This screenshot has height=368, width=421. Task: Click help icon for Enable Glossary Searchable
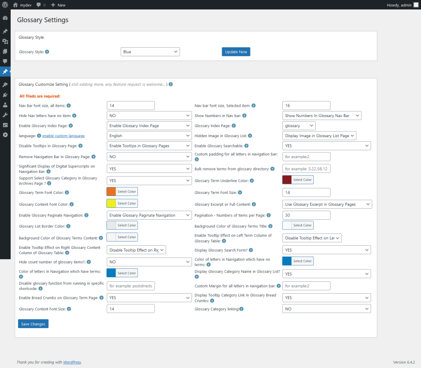pos(247,146)
